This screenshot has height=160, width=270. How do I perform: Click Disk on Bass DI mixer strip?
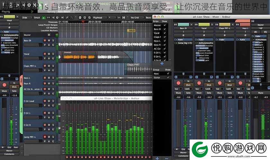pyautogui.click(x=188, y=85)
